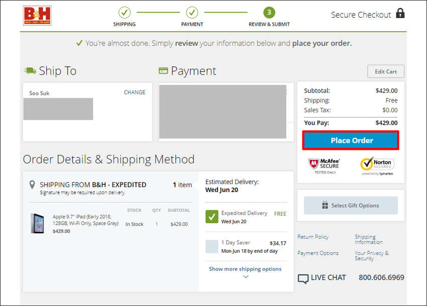This screenshot has height=306, width=427.
Task: Click the SHIPPING FROM B&H - EXPEDITED heading
Action: pos(93,185)
